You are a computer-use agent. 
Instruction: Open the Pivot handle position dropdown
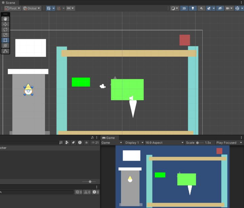(x=13, y=8)
